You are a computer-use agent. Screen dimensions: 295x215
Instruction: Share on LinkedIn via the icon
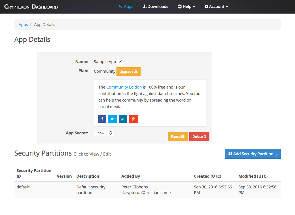click(123, 119)
